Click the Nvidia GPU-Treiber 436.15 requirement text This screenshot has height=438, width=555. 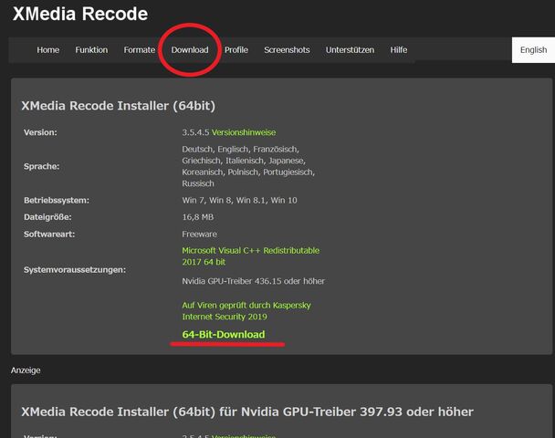point(253,281)
